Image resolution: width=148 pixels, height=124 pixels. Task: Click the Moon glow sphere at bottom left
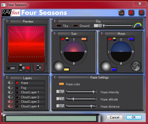(x=106, y=66)
